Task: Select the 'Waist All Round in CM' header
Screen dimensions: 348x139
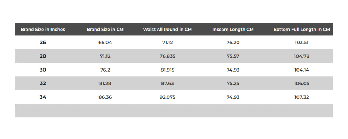Action: pyautogui.click(x=167, y=30)
